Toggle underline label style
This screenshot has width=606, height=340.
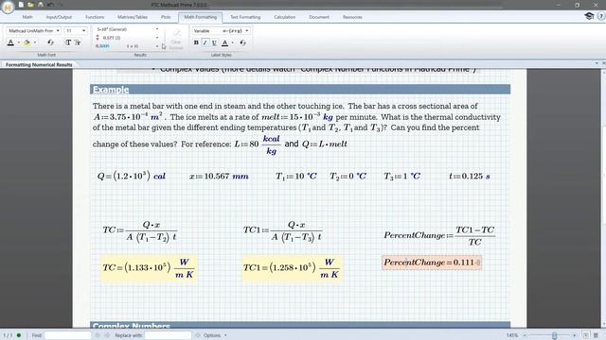[214, 42]
